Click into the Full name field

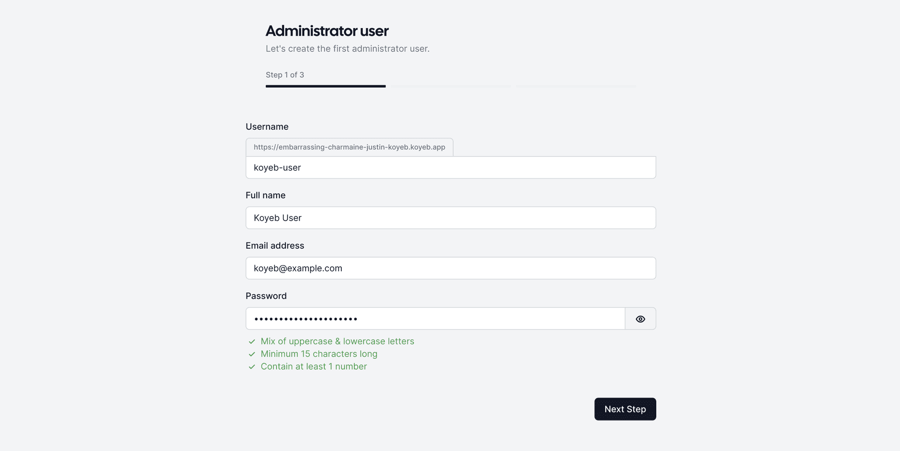[450, 218]
